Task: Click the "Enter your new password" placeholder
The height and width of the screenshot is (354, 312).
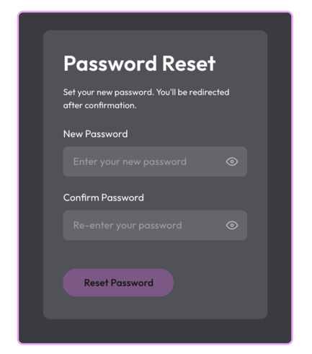Action: pyautogui.click(x=130, y=161)
